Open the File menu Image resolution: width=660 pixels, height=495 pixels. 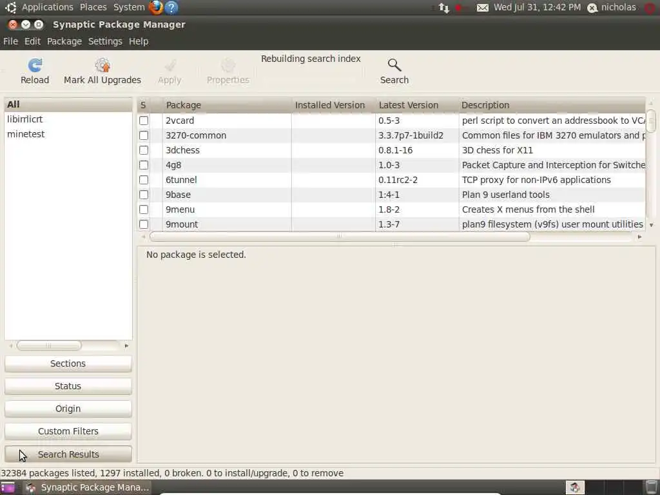click(x=10, y=41)
